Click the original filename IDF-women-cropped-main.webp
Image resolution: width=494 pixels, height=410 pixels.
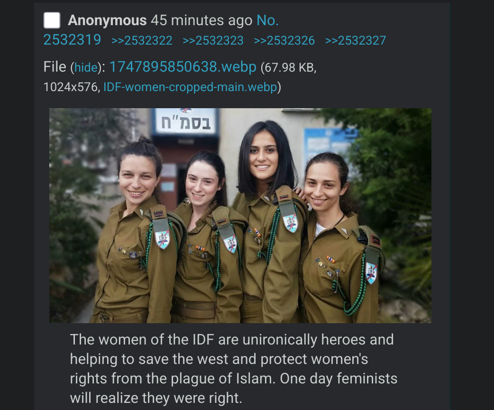pos(190,87)
